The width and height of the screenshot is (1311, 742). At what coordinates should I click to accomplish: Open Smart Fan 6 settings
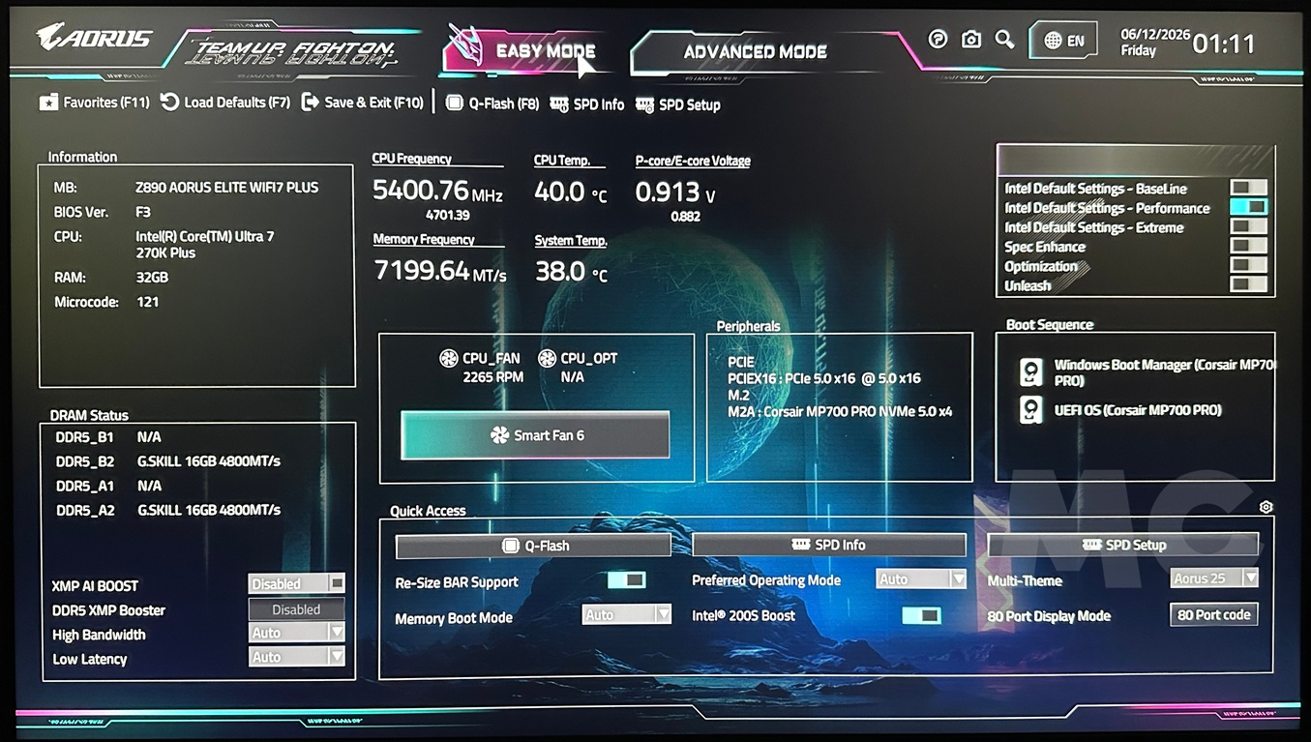point(535,435)
